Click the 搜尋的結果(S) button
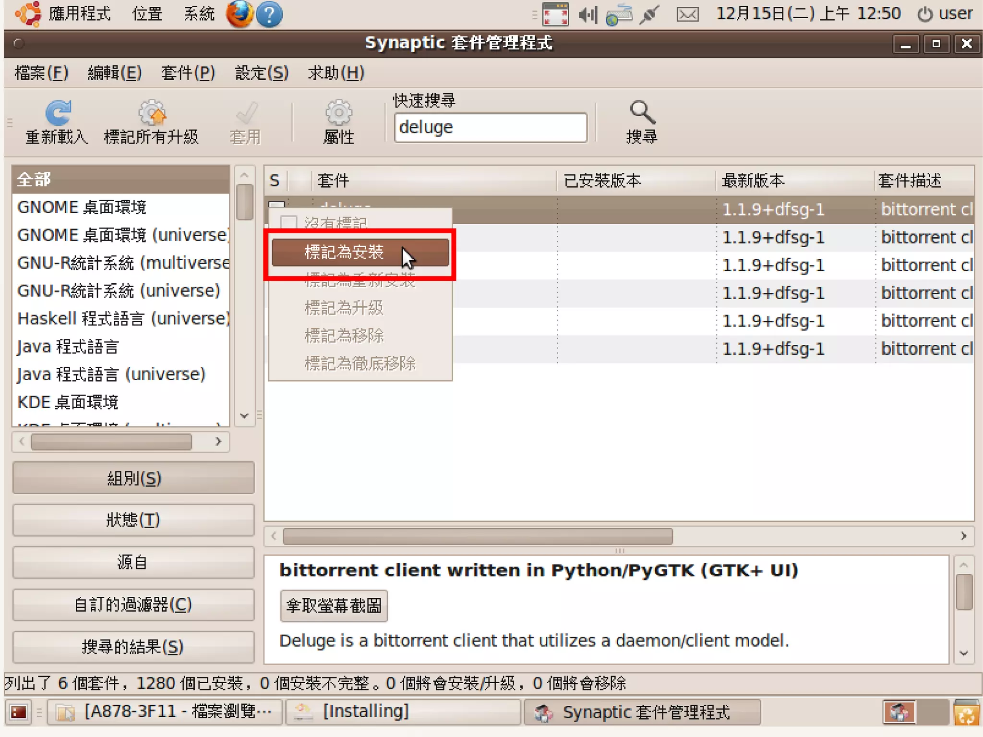The width and height of the screenshot is (983, 737). (x=133, y=647)
